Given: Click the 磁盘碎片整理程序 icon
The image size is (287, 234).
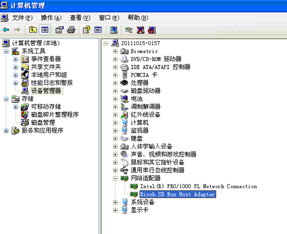Looking at the screenshot, I should (25, 115).
